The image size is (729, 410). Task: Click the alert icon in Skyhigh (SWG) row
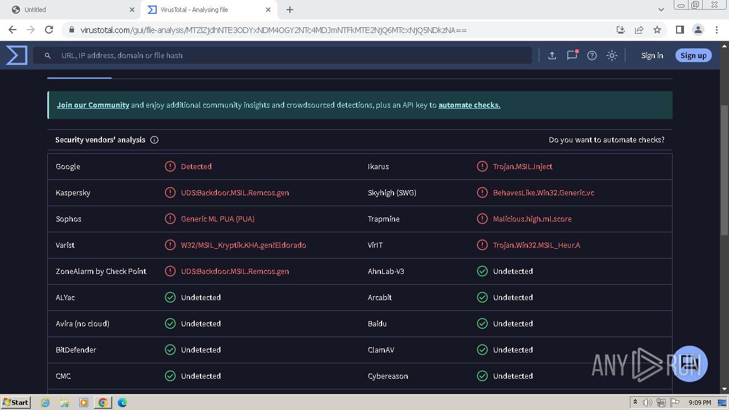pos(482,192)
